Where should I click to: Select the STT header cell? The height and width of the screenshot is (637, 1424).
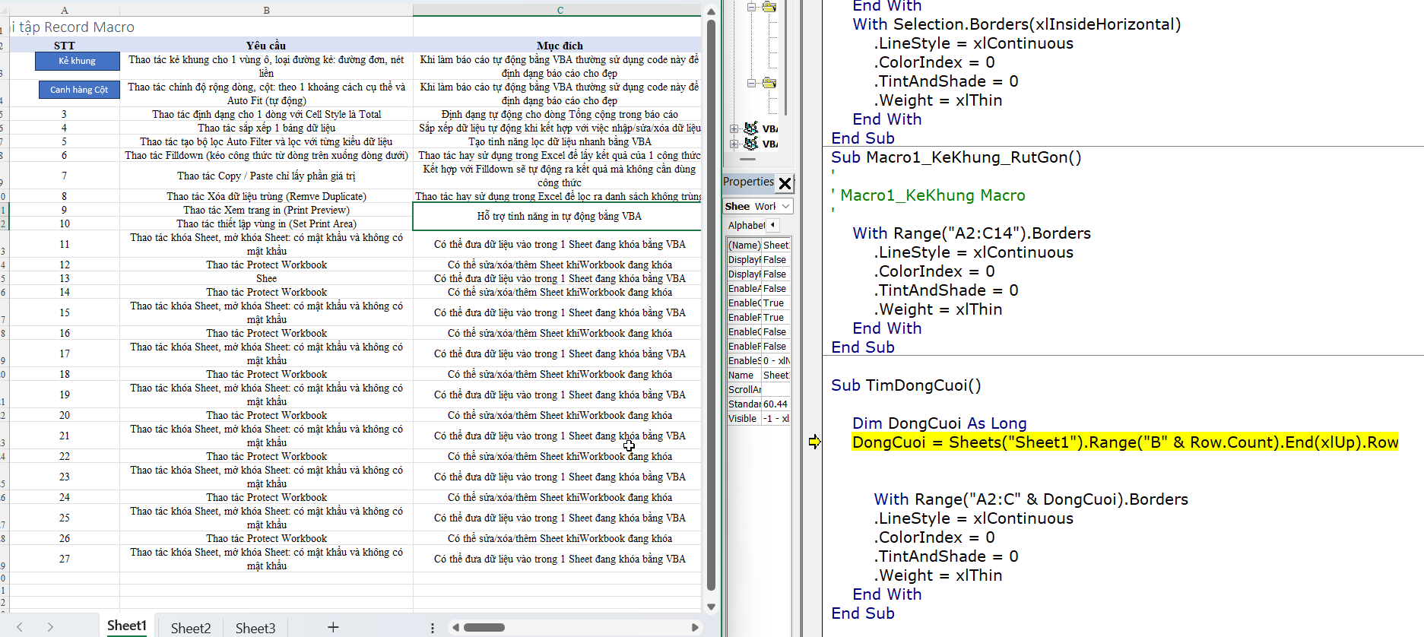pyautogui.click(x=65, y=46)
